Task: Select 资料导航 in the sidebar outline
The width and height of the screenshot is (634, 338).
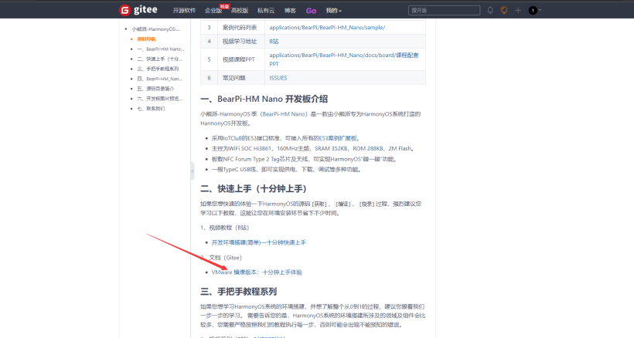Action: [x=146, y=39]
